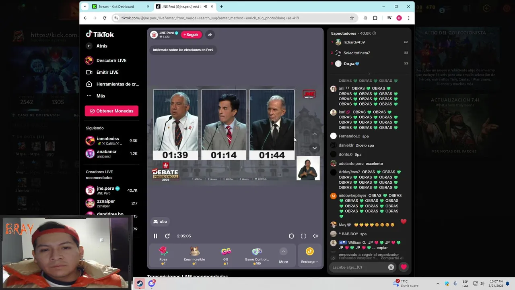Screen dimensions: 515x290
Task: Open Emitir LIVE camera option
Action: click(x=103, y=72)
